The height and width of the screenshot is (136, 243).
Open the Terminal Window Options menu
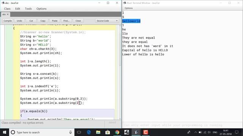coord(129,8)
